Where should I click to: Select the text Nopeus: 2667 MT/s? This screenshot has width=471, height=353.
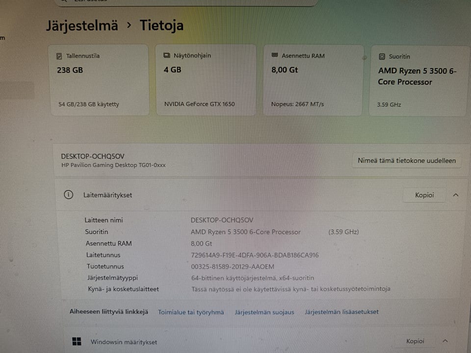click(x=297, y=104)
